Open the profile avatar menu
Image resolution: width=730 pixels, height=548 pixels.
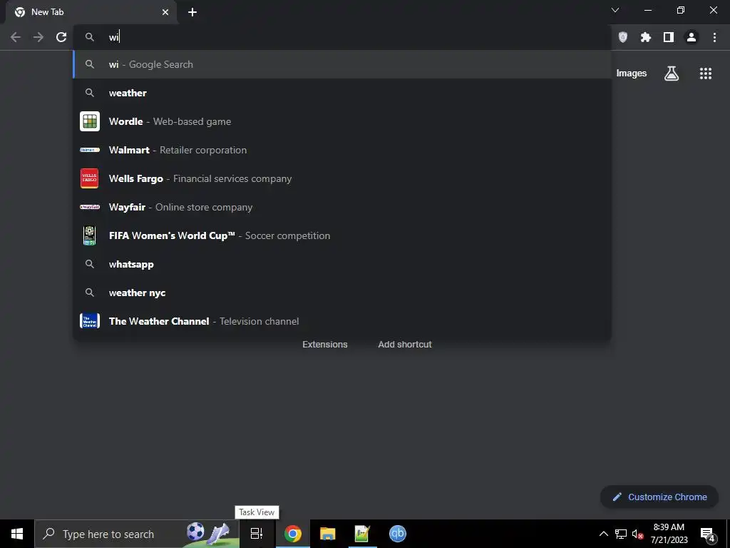[692, 37]
